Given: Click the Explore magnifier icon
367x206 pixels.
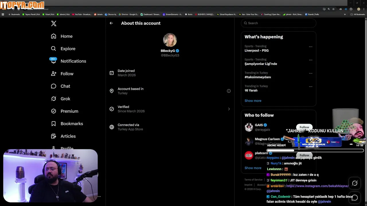Looking at the screenshot, I should point(54,49).
